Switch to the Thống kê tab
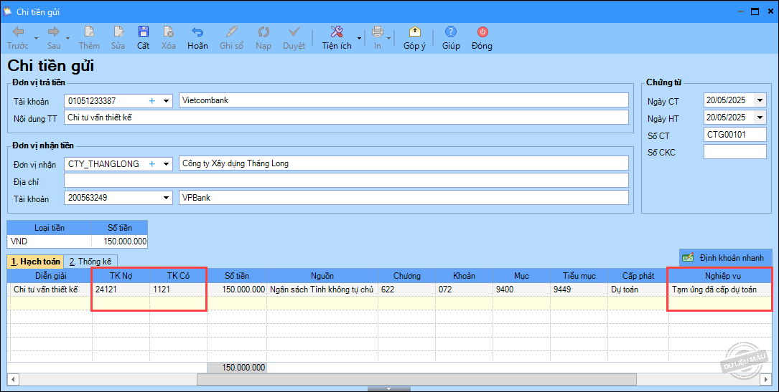Image resolution: width=779 pixels, height=392 pixels. (x=90, y=262)
